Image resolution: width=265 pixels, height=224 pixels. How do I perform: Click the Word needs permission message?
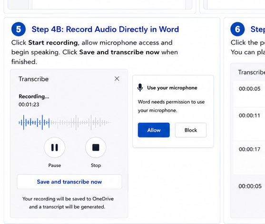171,106
